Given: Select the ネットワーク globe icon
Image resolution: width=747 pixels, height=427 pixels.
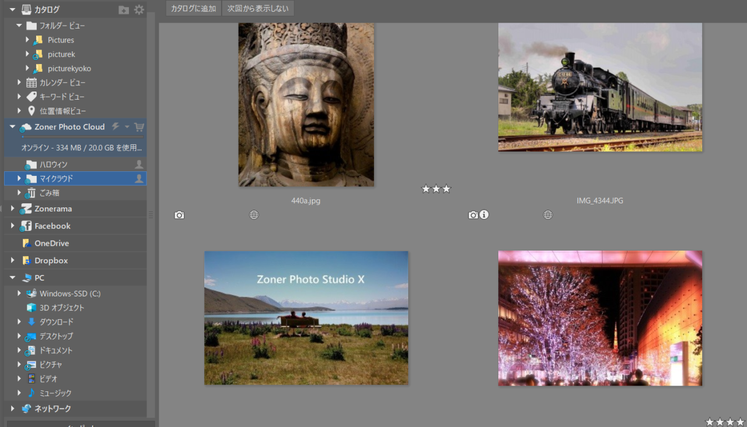Looking at the screenshot, I should tap(26, 408).
